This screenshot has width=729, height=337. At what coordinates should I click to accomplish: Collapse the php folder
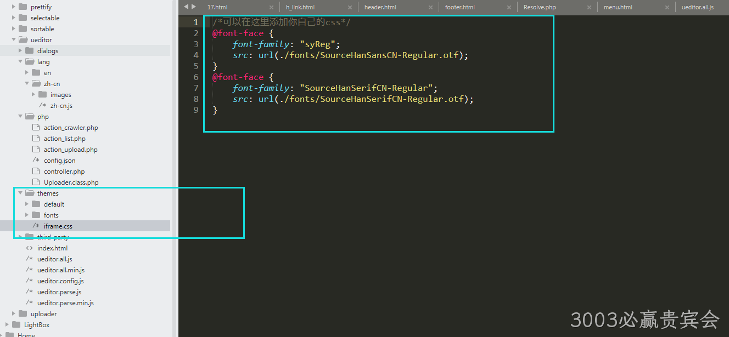20,117
